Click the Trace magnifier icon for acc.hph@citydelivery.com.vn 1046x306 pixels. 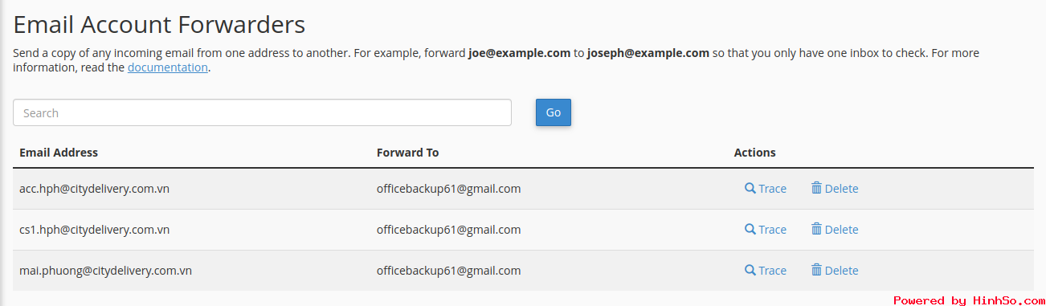(x=750, y=188)
